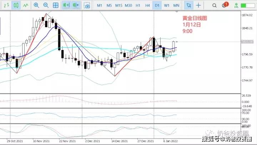
Task: Switch to H1 timeframe
Action: pyautogui.click(x=138, y=5)
